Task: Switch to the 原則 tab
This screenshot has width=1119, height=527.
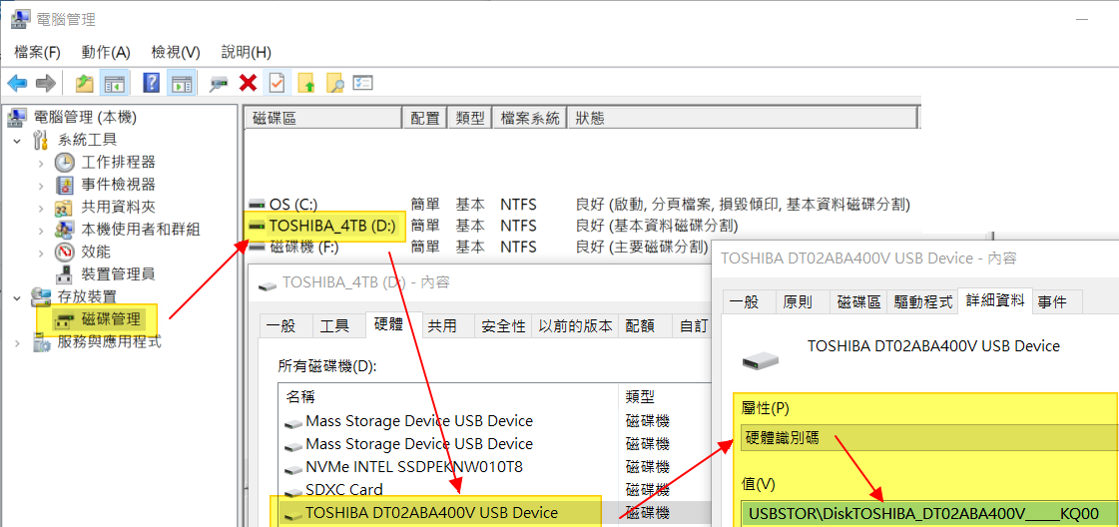Action: point(803,301)
